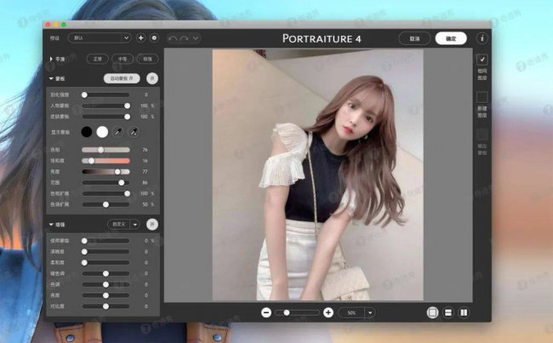Adjust the 人物蒙板 slider handle
This screenshot has width=553, height=343.
coord(128,106)
